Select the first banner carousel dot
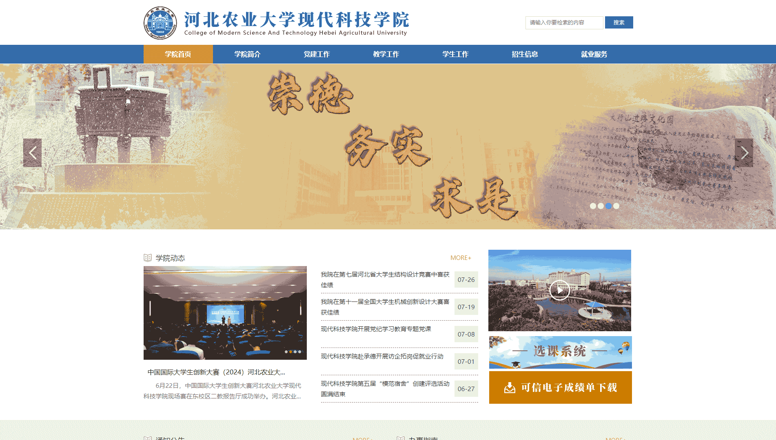Viewport: 776px width, 440px height. pos(593,206)
